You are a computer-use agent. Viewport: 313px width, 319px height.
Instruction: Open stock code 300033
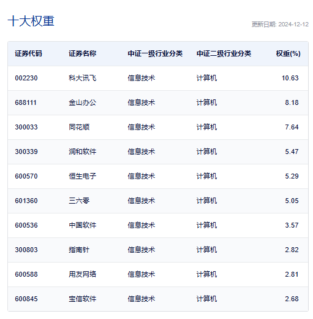26,127
